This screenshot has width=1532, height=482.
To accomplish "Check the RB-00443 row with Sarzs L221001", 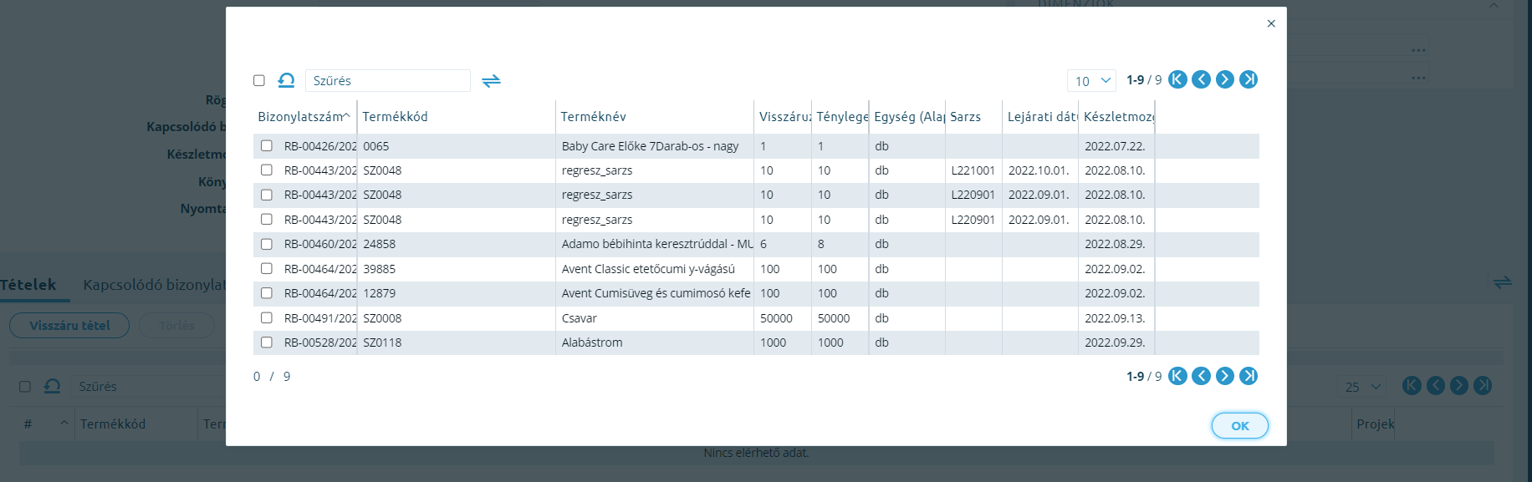I will [267, 170].
